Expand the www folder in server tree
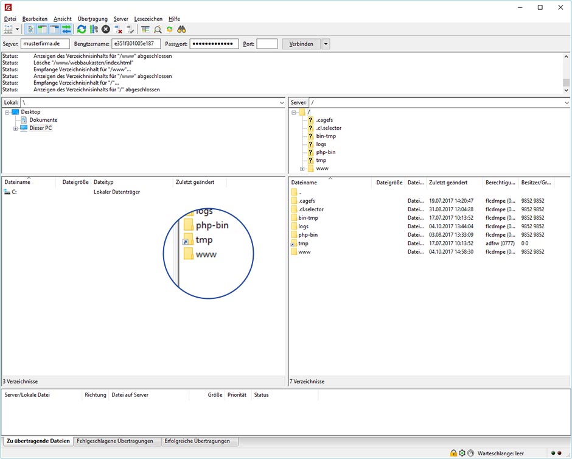Image resolution: width=572 pixels, height=459 pixels. coord(302,169)
